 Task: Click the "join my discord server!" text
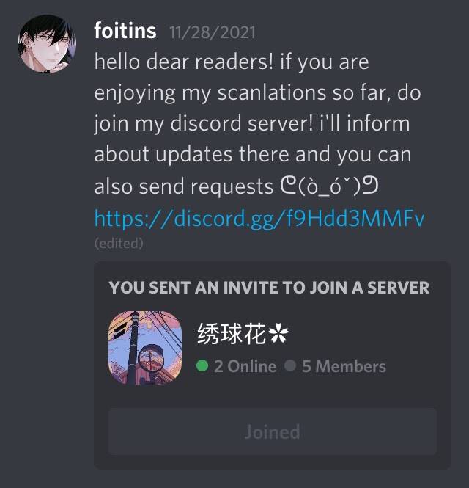204,123
